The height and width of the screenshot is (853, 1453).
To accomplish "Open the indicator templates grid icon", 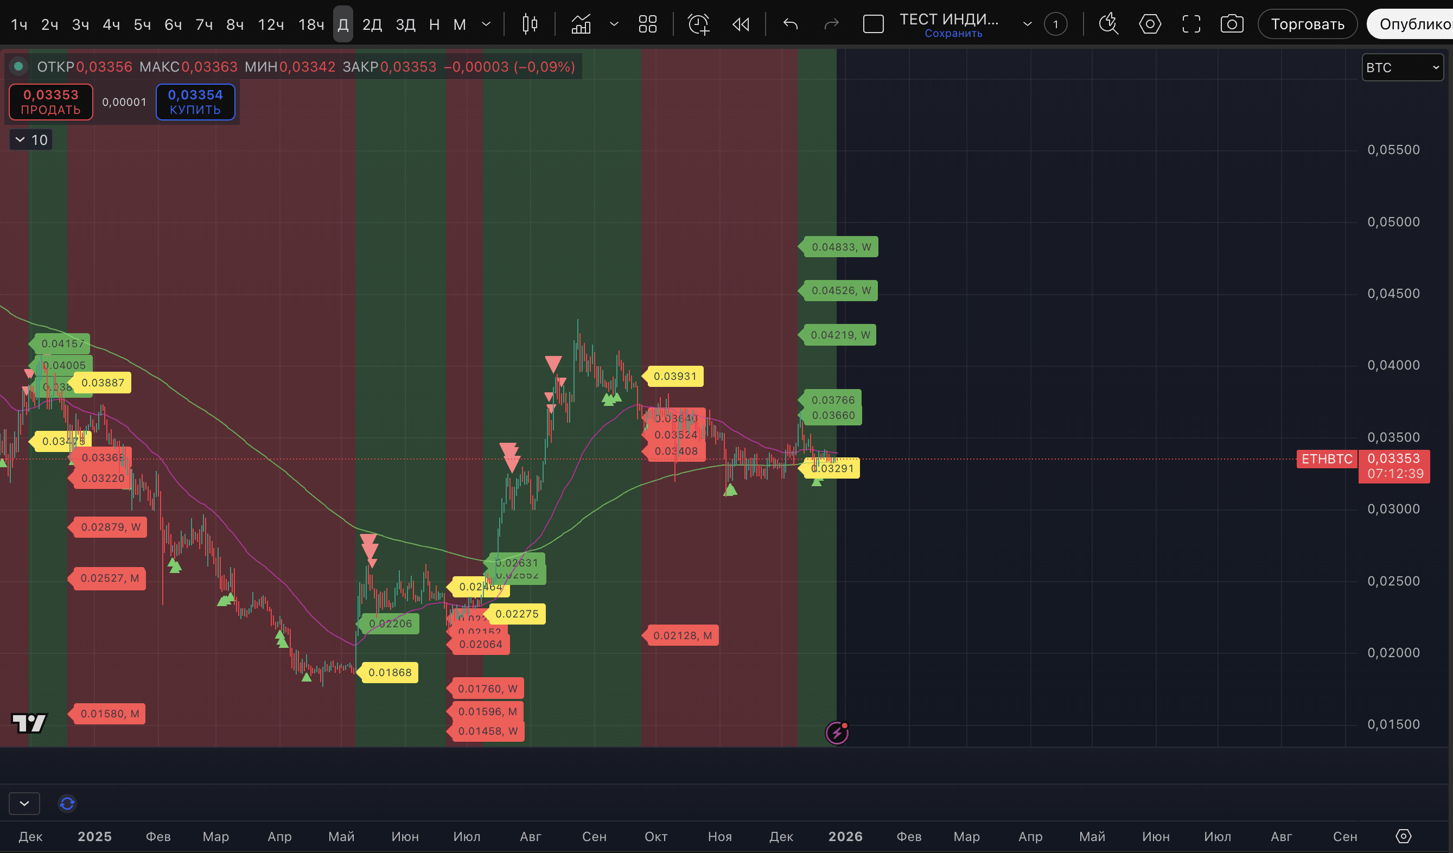I will [647, 24].
